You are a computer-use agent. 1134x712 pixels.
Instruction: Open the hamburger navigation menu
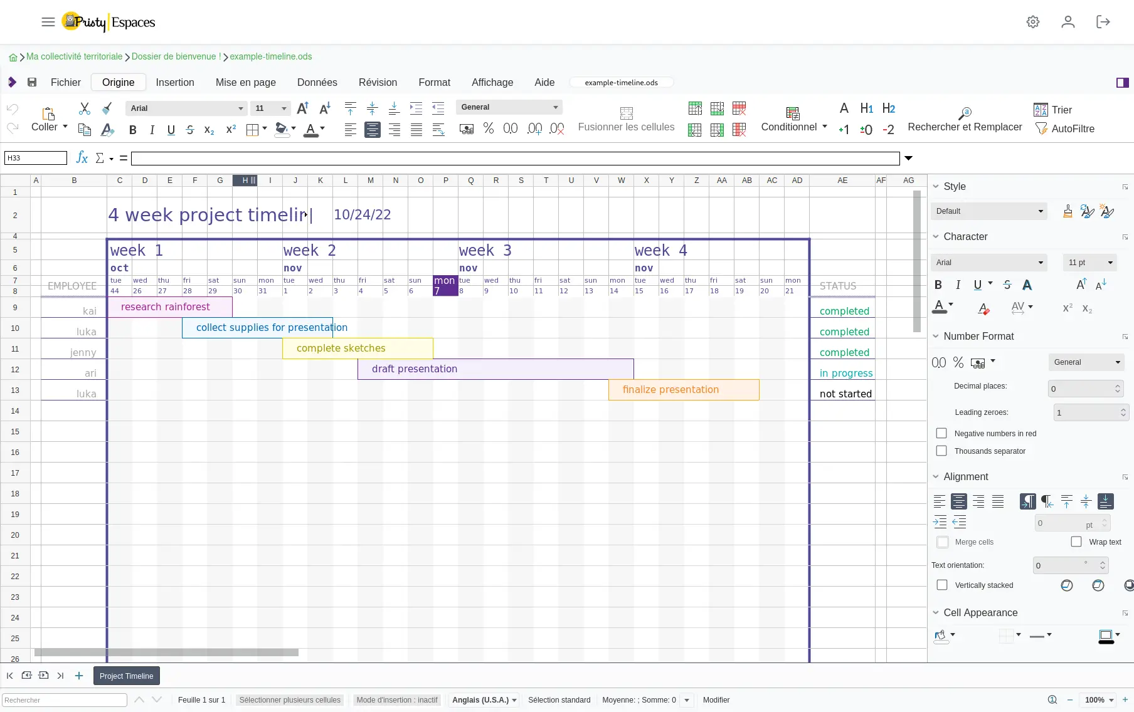click(x=48, y=22)
